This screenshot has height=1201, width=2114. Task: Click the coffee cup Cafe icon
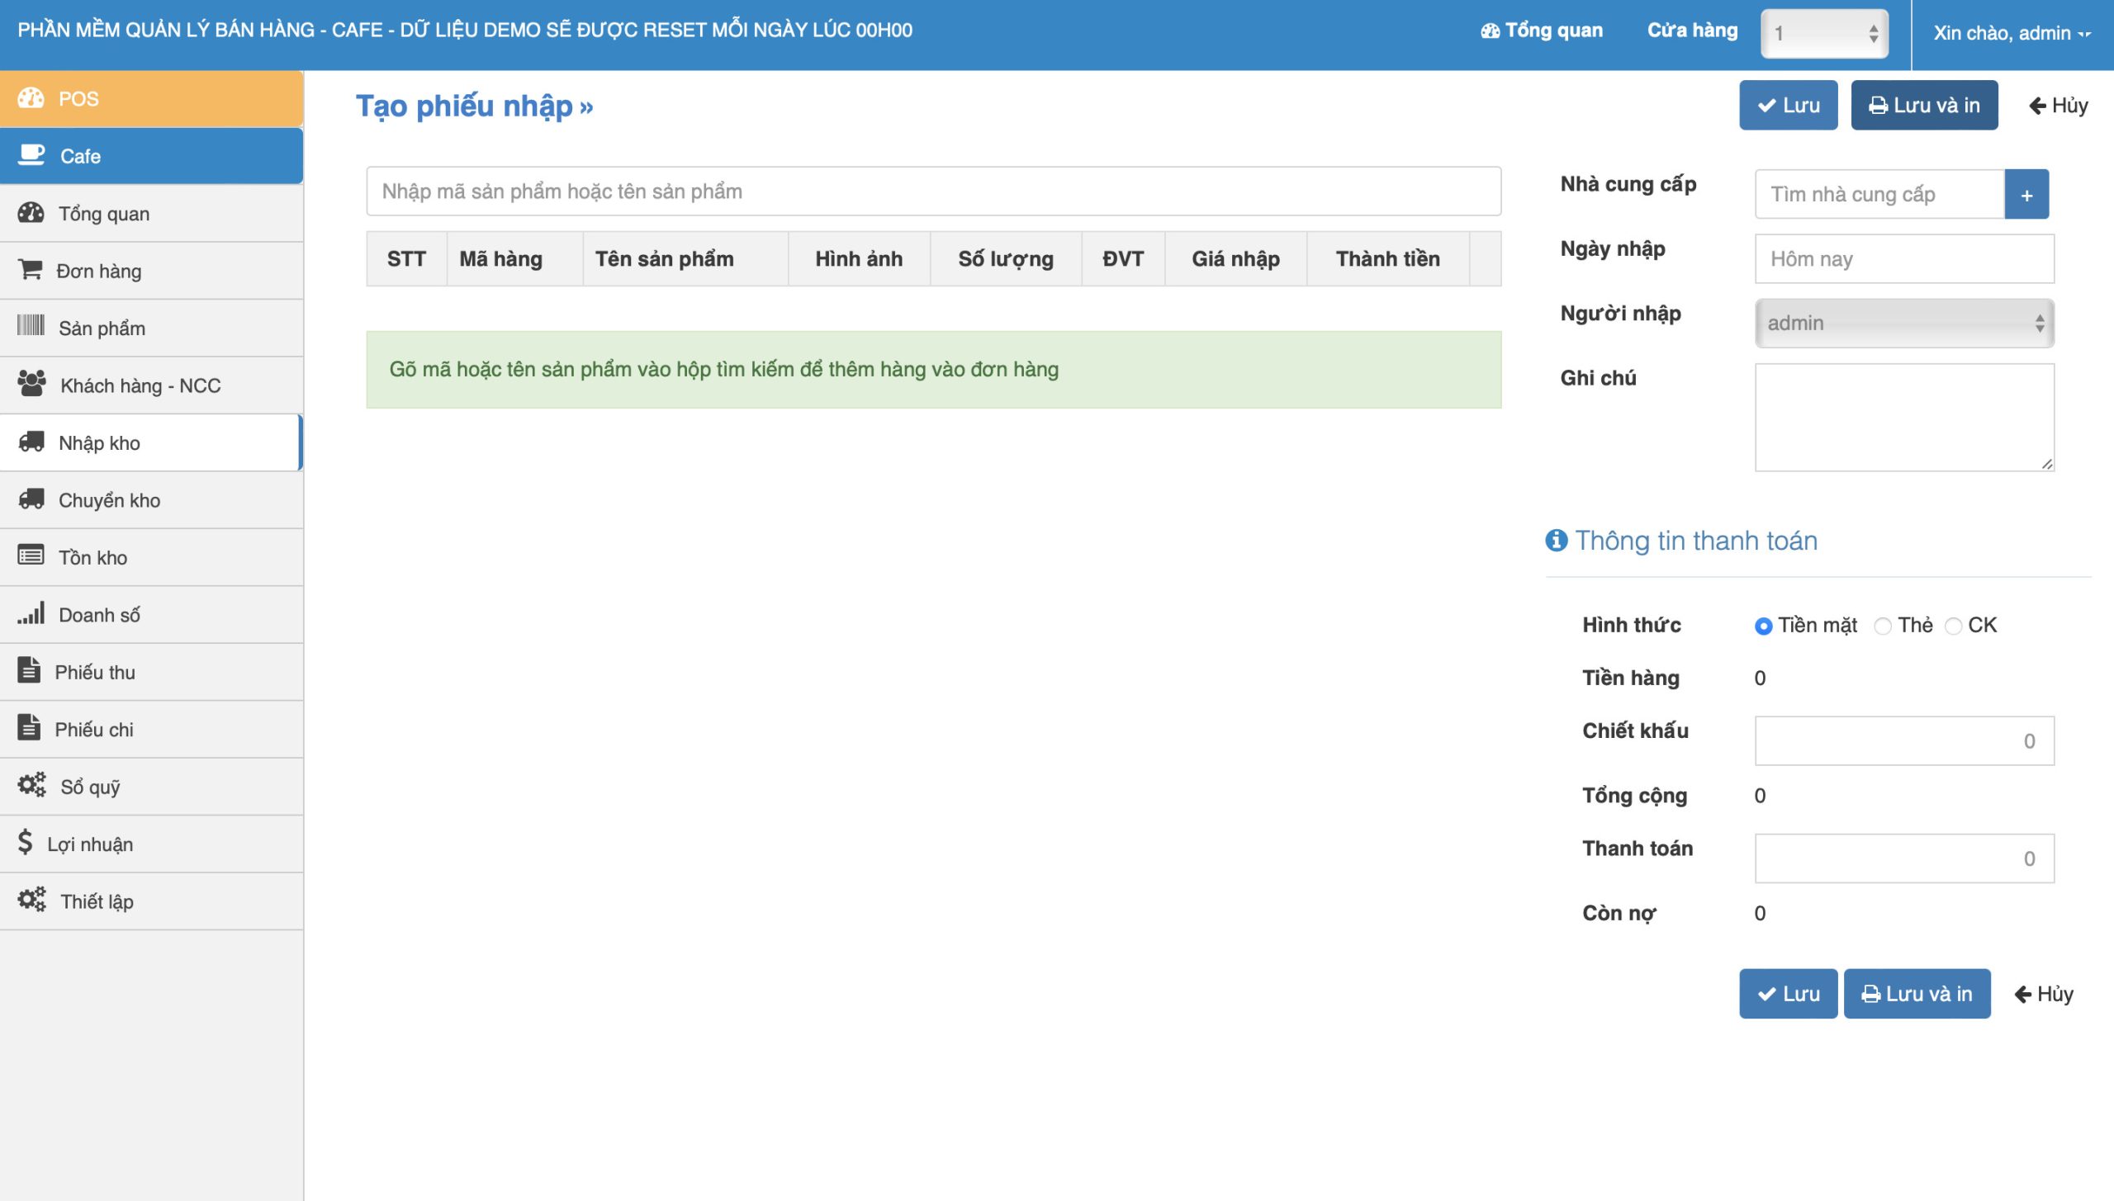(x=31, y=155)
